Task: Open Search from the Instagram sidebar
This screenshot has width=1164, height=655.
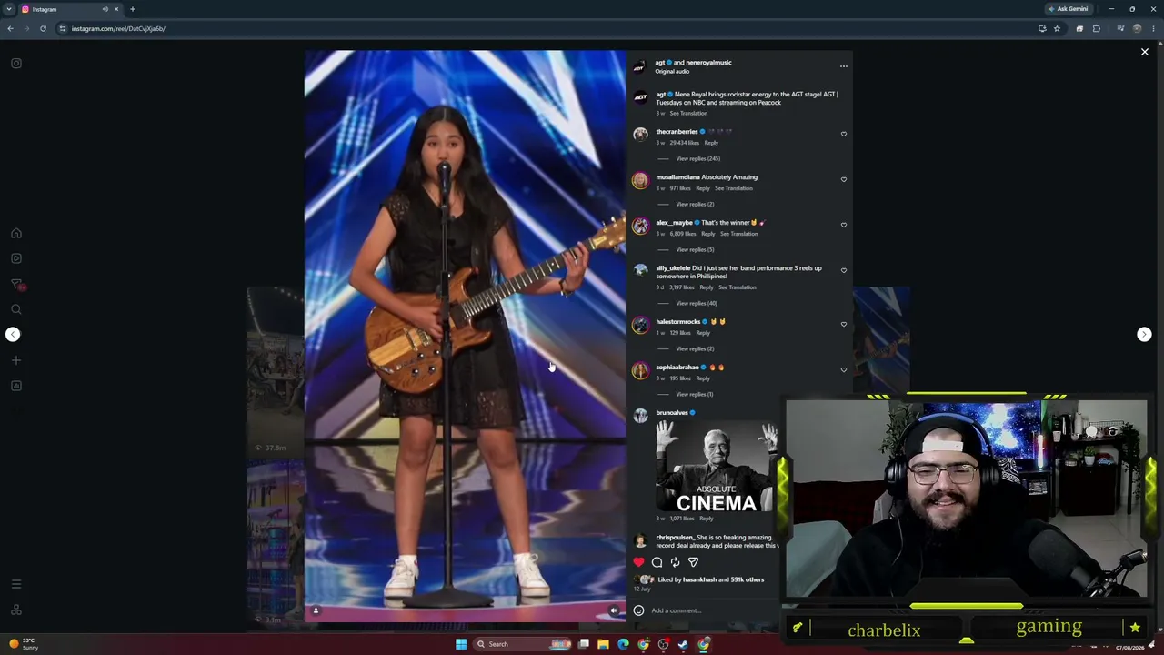Action: (16, 309)
